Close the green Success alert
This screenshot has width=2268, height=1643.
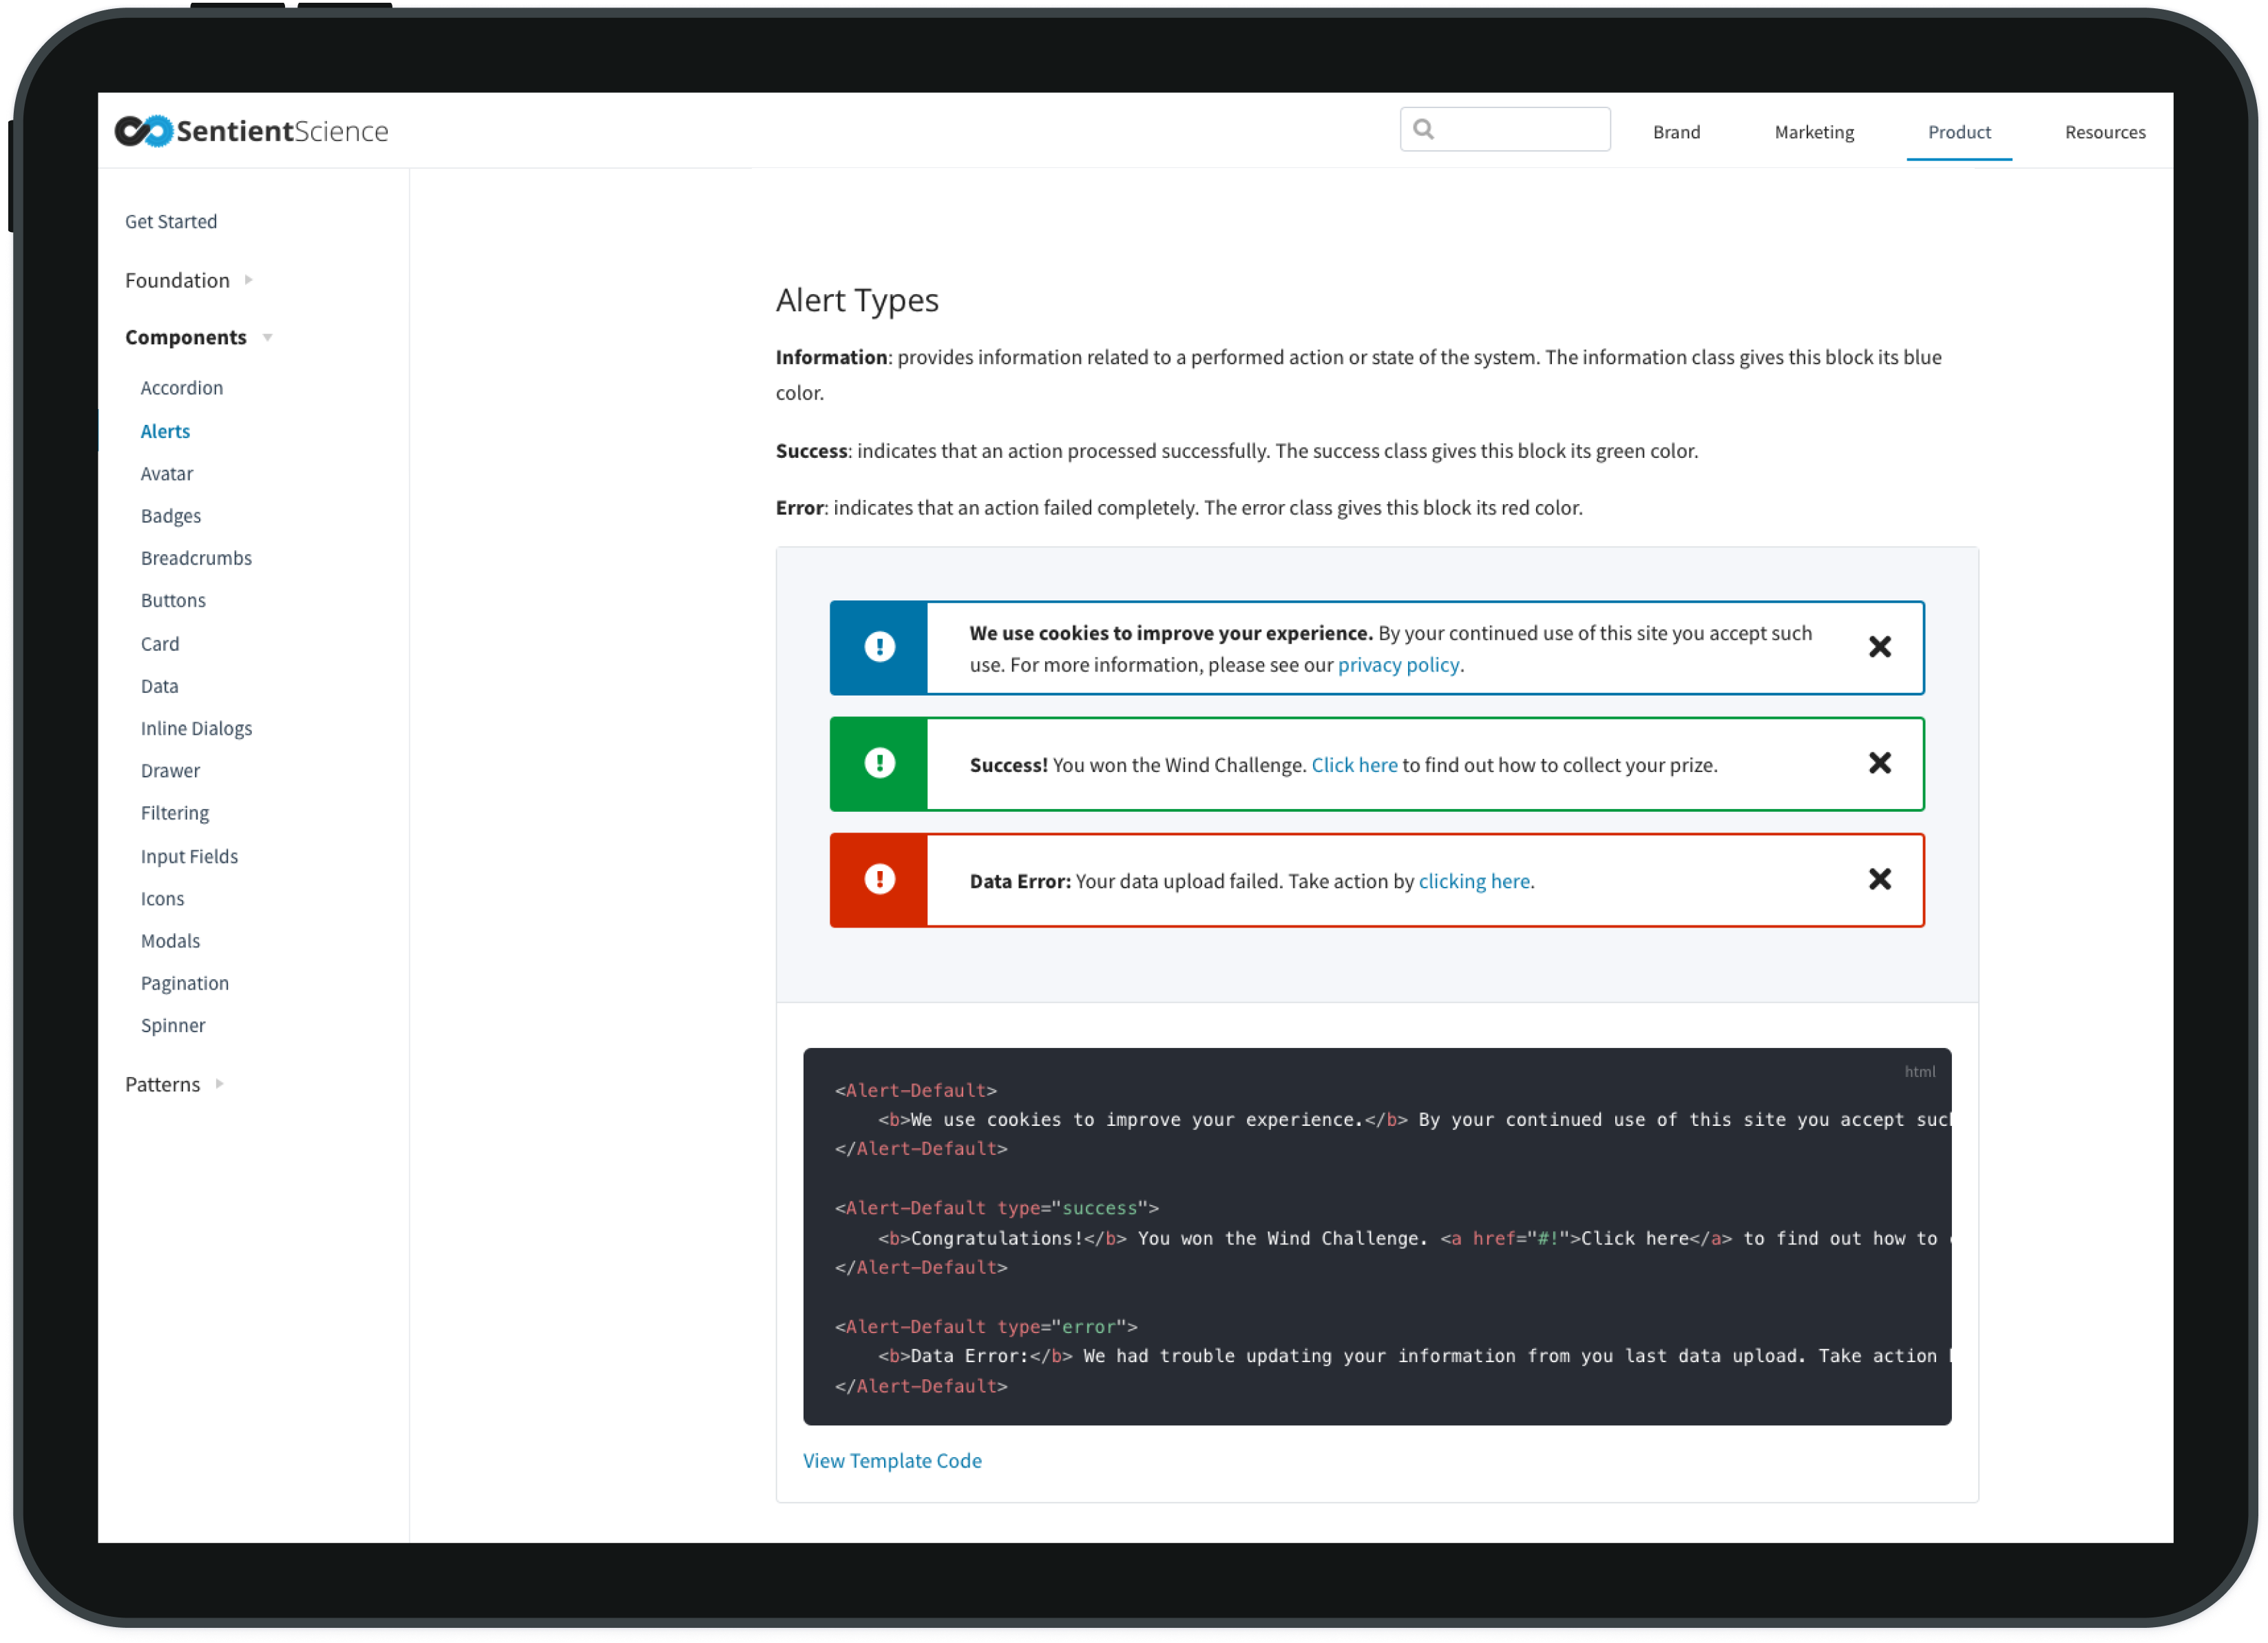click(1879, 763)
